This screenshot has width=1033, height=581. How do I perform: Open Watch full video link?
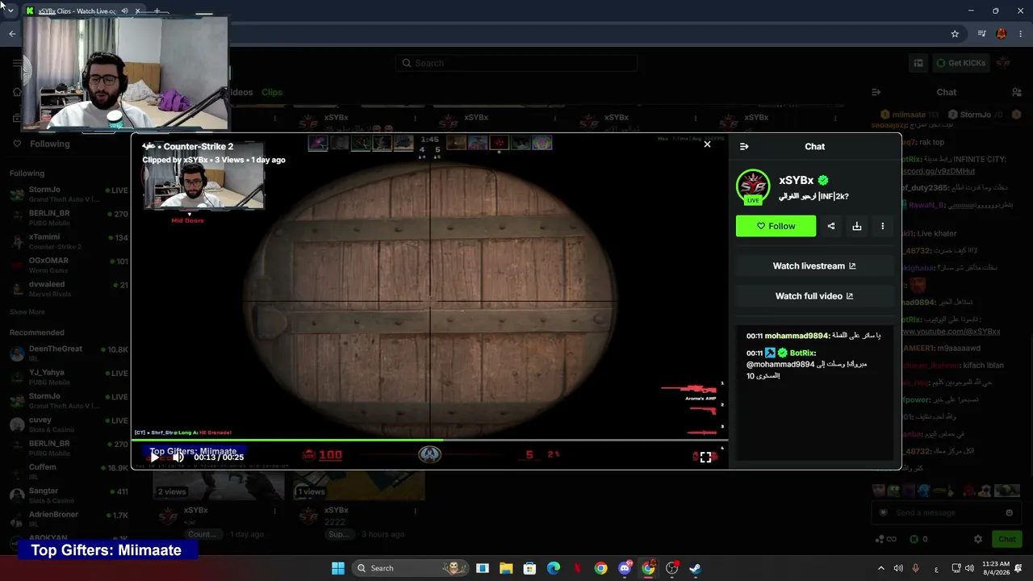coord(814,296)
